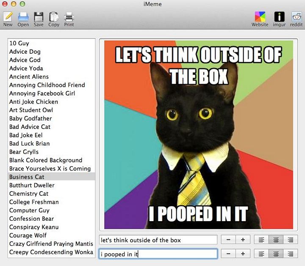Select Blank Colored Background template
305x266 pixels.
click(52, 160)
